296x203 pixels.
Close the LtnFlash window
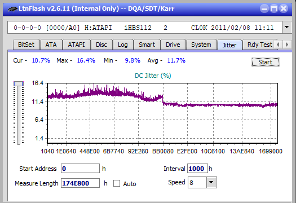coord(284,8)
